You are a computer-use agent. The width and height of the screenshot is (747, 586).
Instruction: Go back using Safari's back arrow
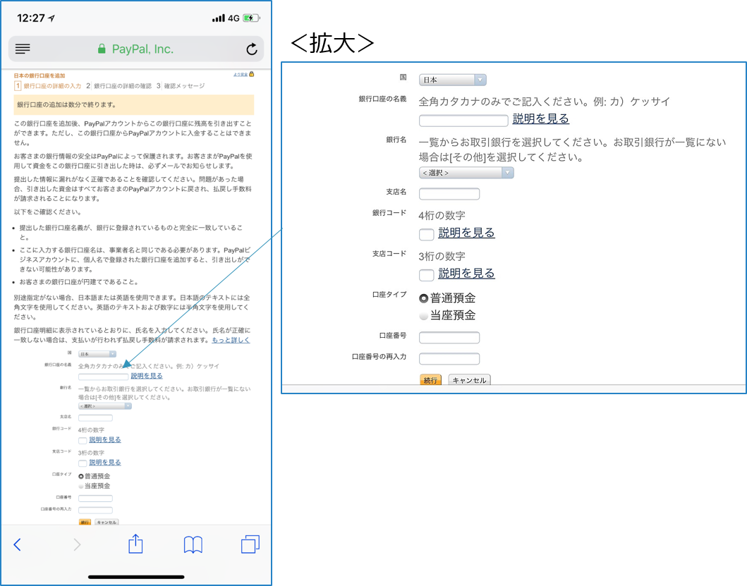tap(18, 544)
